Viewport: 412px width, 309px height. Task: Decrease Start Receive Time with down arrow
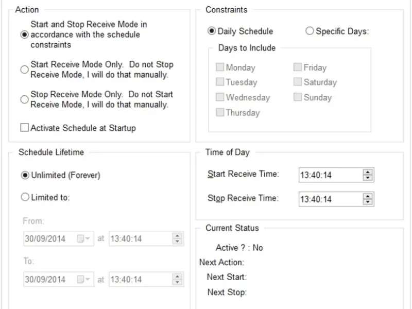pyautogui.click(x=367, y=178)
